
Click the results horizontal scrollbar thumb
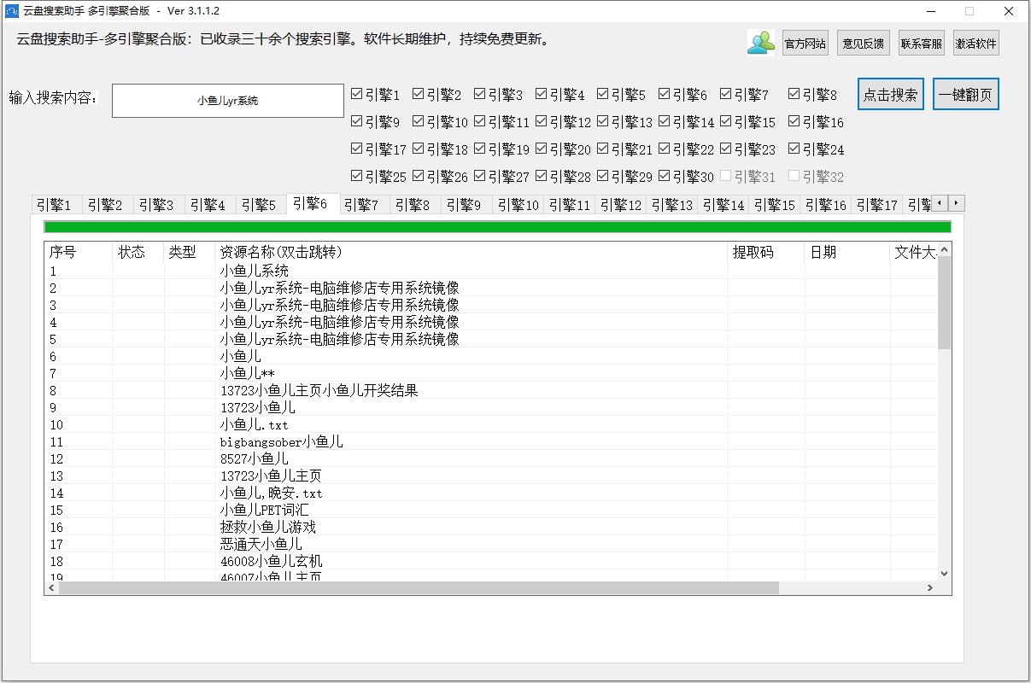[x=419, y=588]
